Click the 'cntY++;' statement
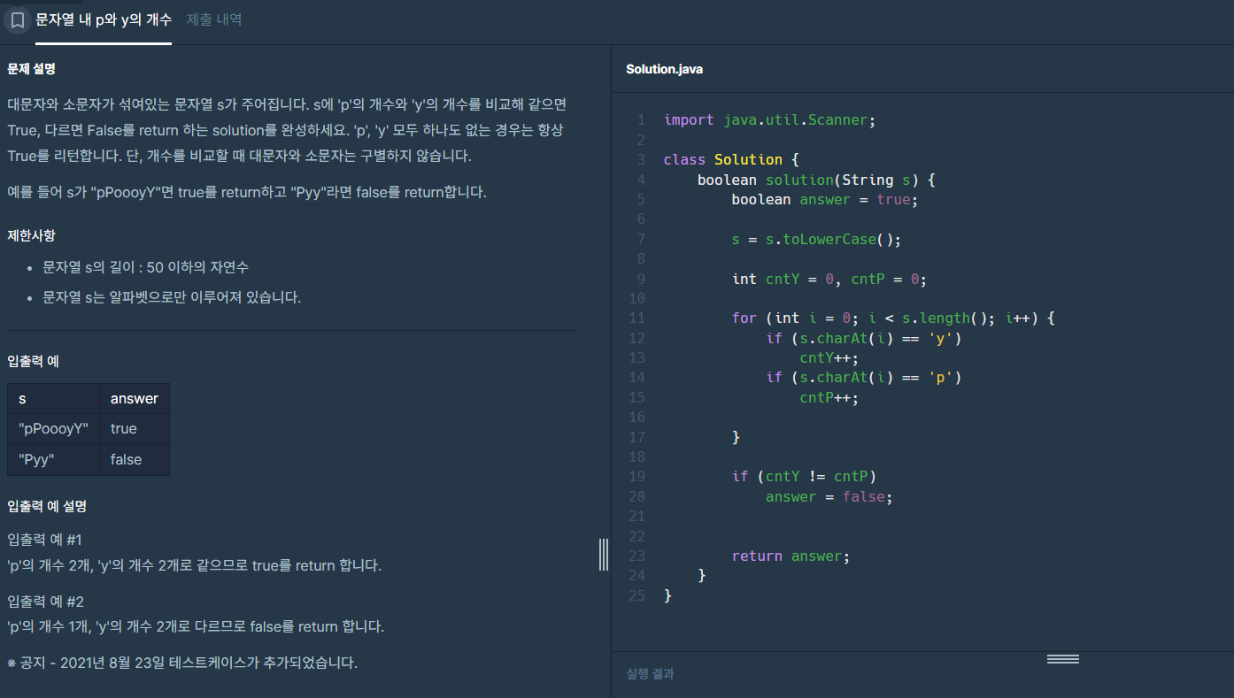 829,358
